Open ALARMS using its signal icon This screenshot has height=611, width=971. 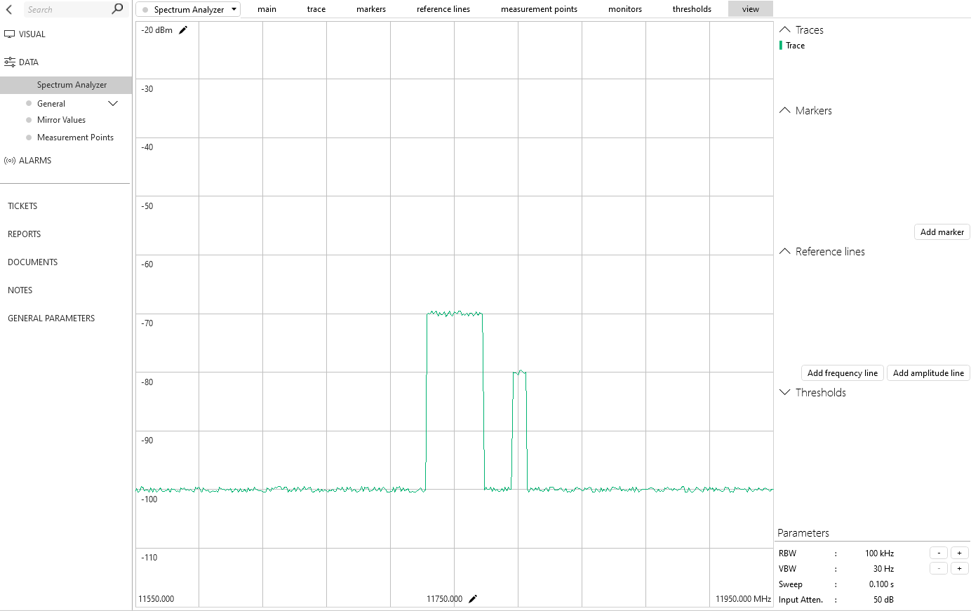10,160
